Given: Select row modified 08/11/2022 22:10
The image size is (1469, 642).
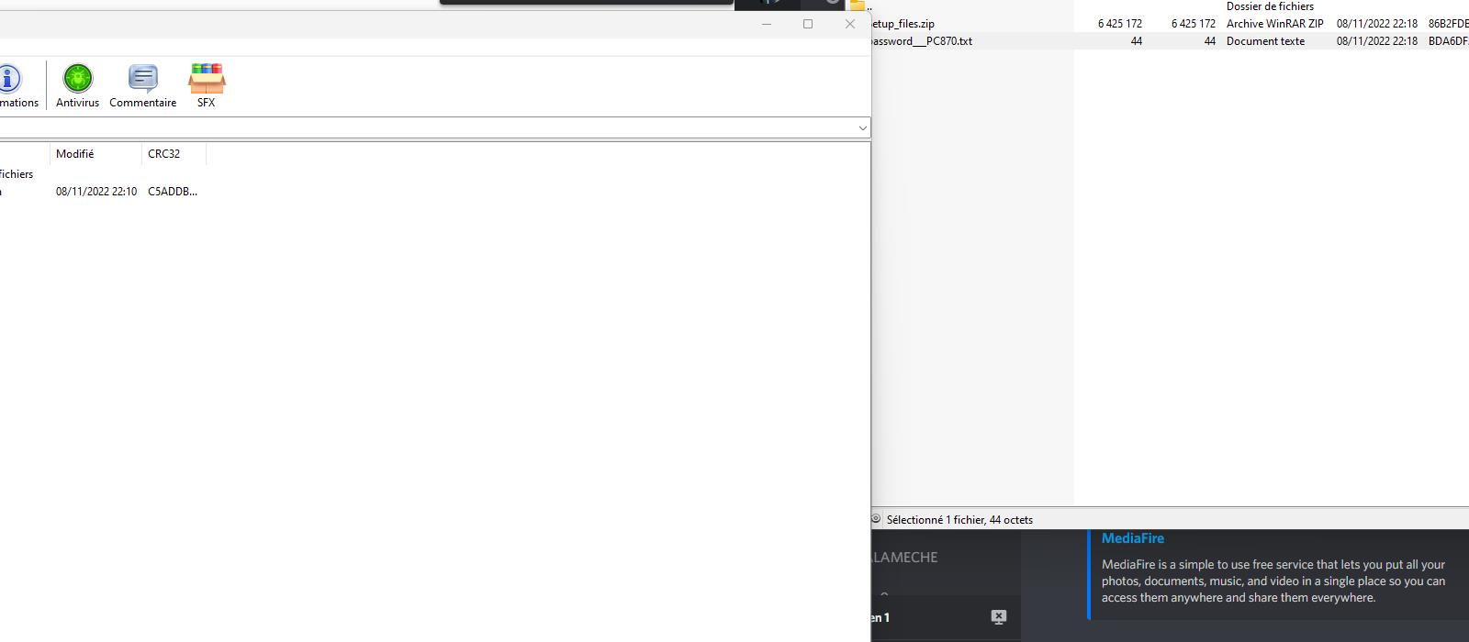Looking at the screenshot, I should (x=96, y=192).
